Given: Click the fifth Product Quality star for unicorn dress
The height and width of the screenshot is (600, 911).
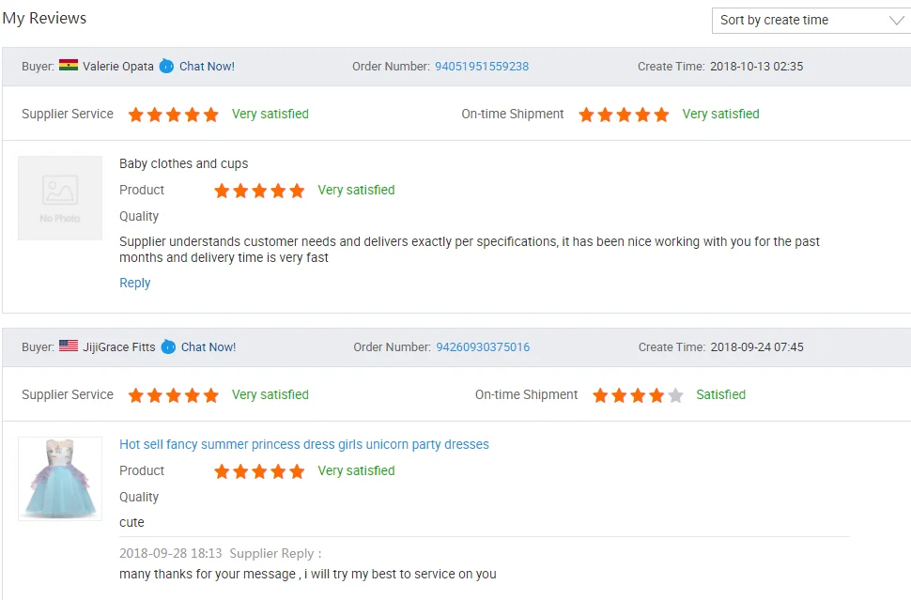Looking at the screenshot, I should [297, 471].
